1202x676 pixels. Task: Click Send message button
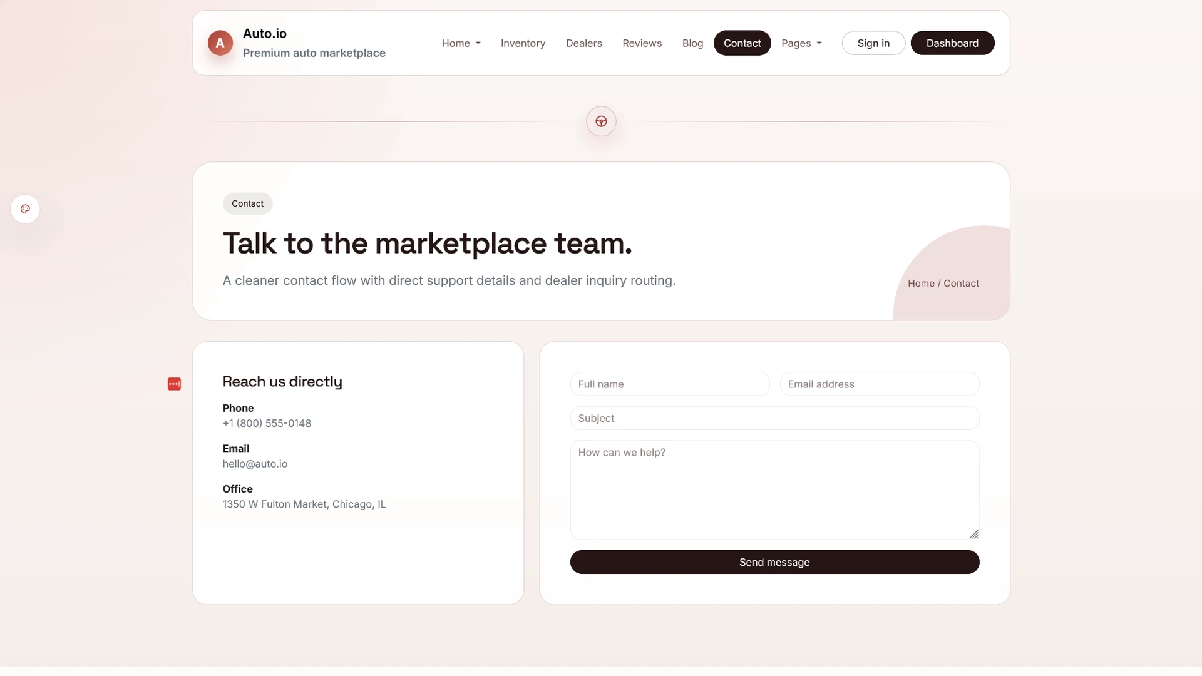point(774,562)
